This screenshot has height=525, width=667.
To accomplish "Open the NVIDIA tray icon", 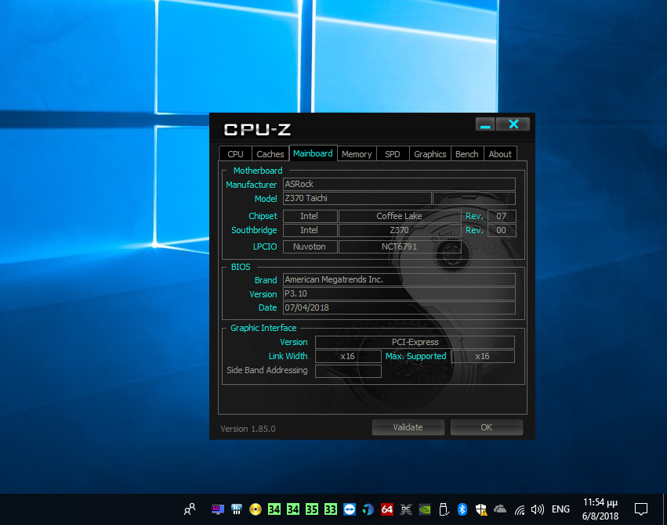I will (x=425, y=509).
